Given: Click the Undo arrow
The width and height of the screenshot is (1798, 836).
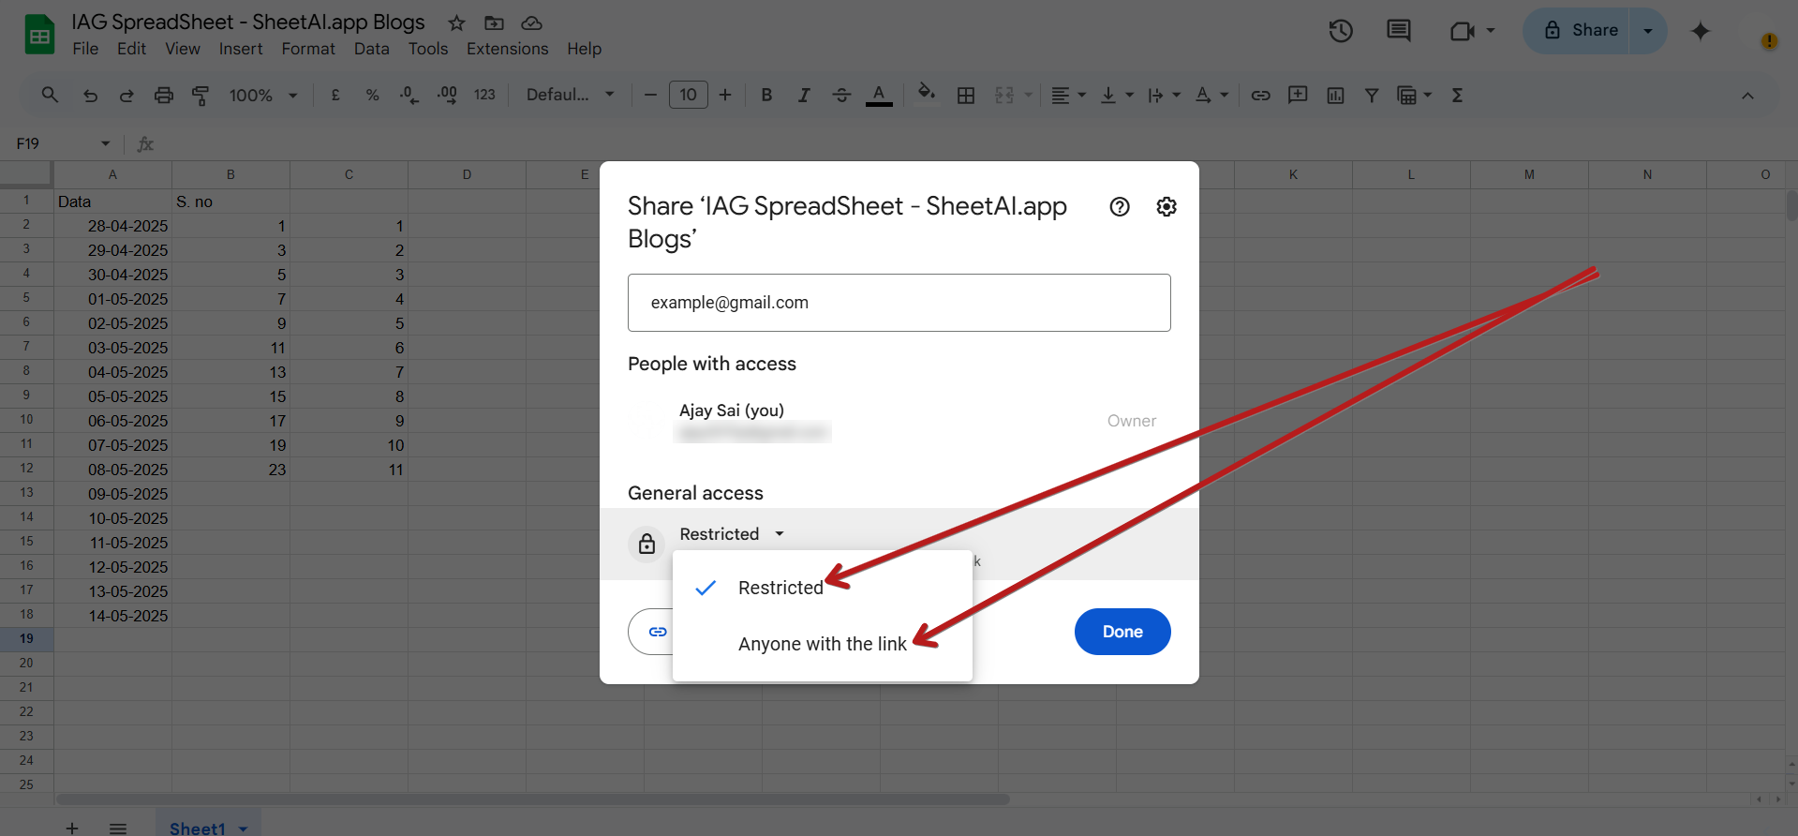Looking at the screenshot, I should (90, 95).
